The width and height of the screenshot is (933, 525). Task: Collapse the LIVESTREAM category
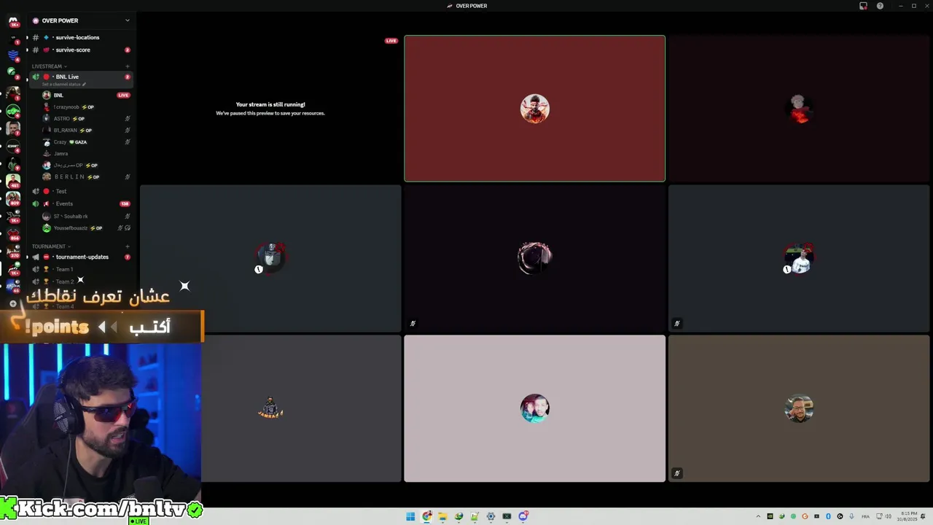point(50,66)
